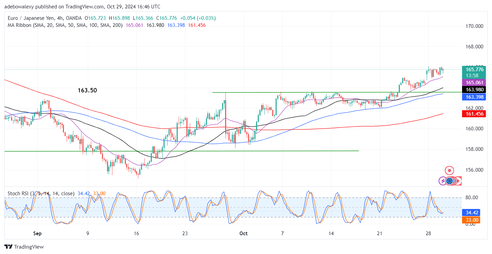Viewport: 492px width, 254px height.
Task: Click the 16 date label on time axis
Action: (x=137, y=233)
